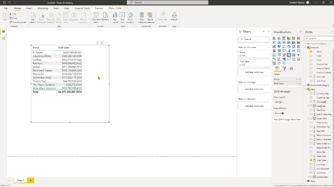Viewport: 334px width, 187px height.
Task: Open the View ribbon tab
Action: pyautogui.click(x=56, y=8)
